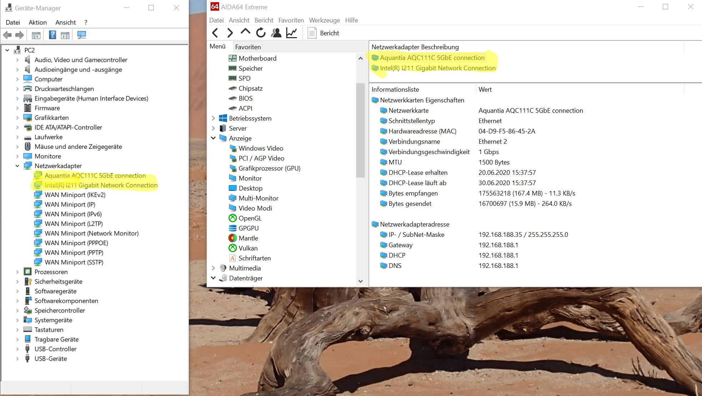Select Aquantia AQC111C adapter in AIDA64 list

click(432, 58)
